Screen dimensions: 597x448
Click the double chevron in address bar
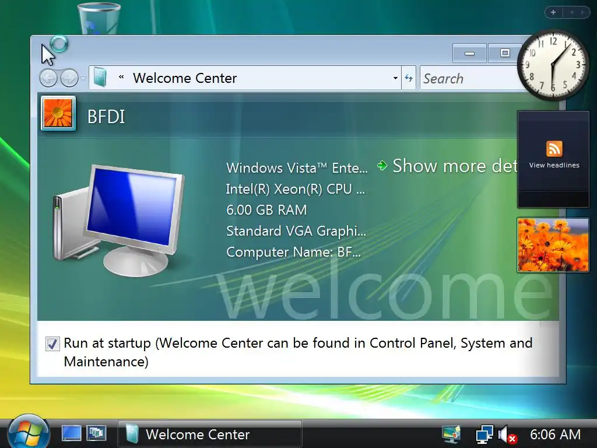(x=121, y=77)
